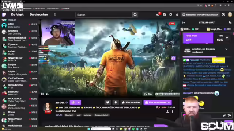Click the red LIVE indicator on video
The image size is (234, 131).
172,23
